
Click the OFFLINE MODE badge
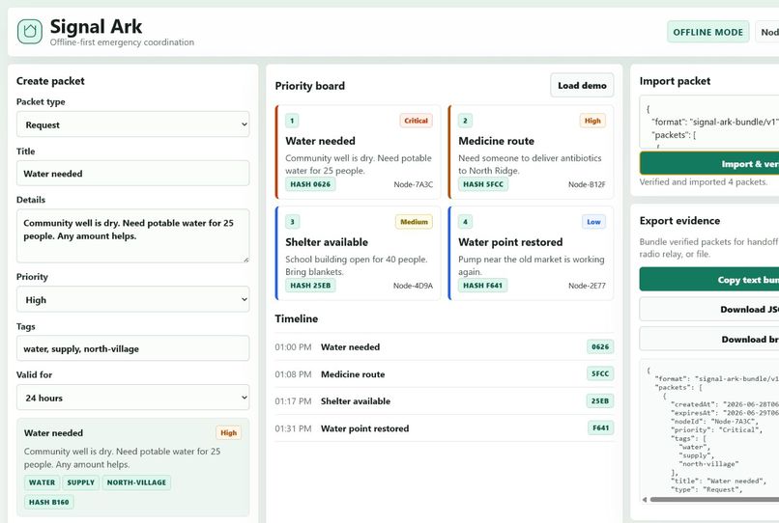click(707, 32)
